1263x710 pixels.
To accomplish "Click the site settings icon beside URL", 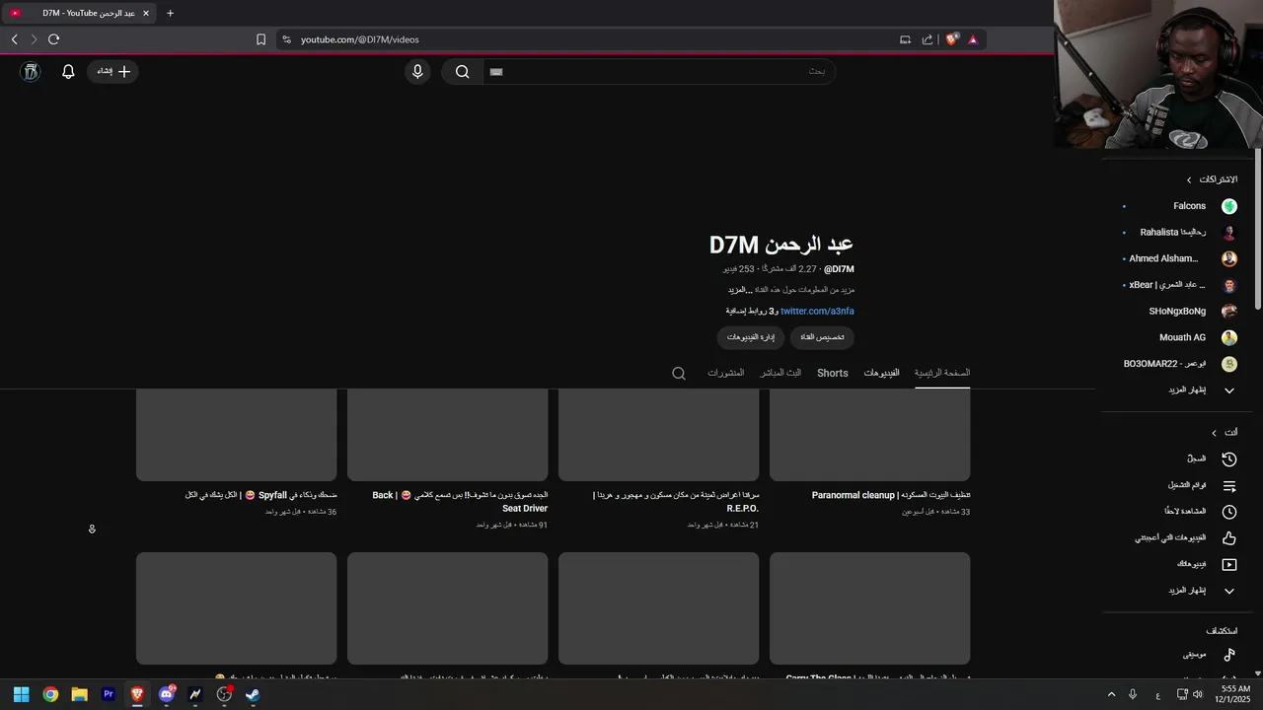I will coord(286,39).
